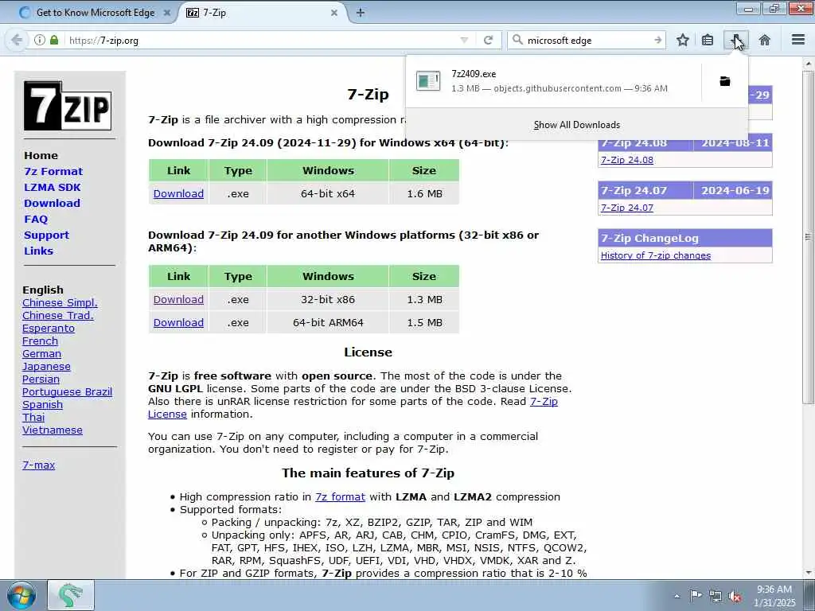
Task: Switch language to Chinese Trad.
Action: click(57, 315)
